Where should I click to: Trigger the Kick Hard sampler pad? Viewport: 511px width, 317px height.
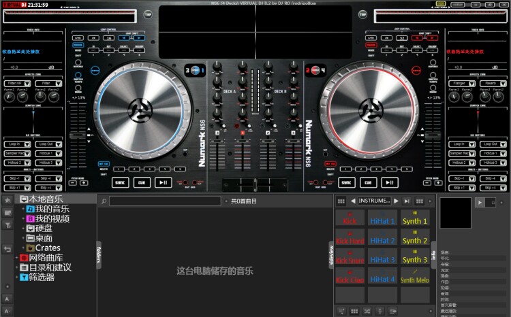click(x=350, y=237)
